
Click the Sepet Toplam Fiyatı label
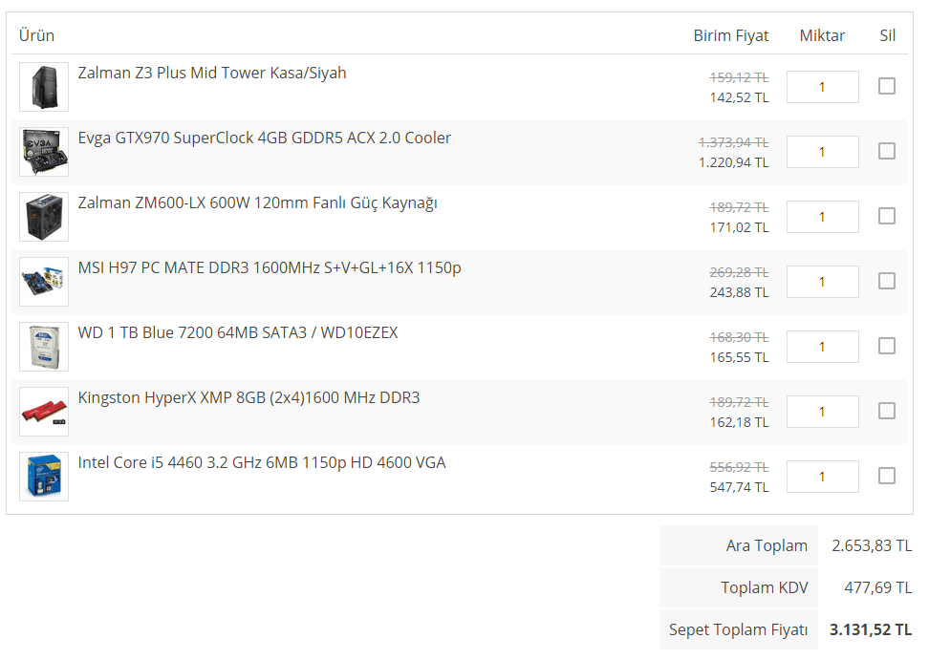click(x=738, y=629)
